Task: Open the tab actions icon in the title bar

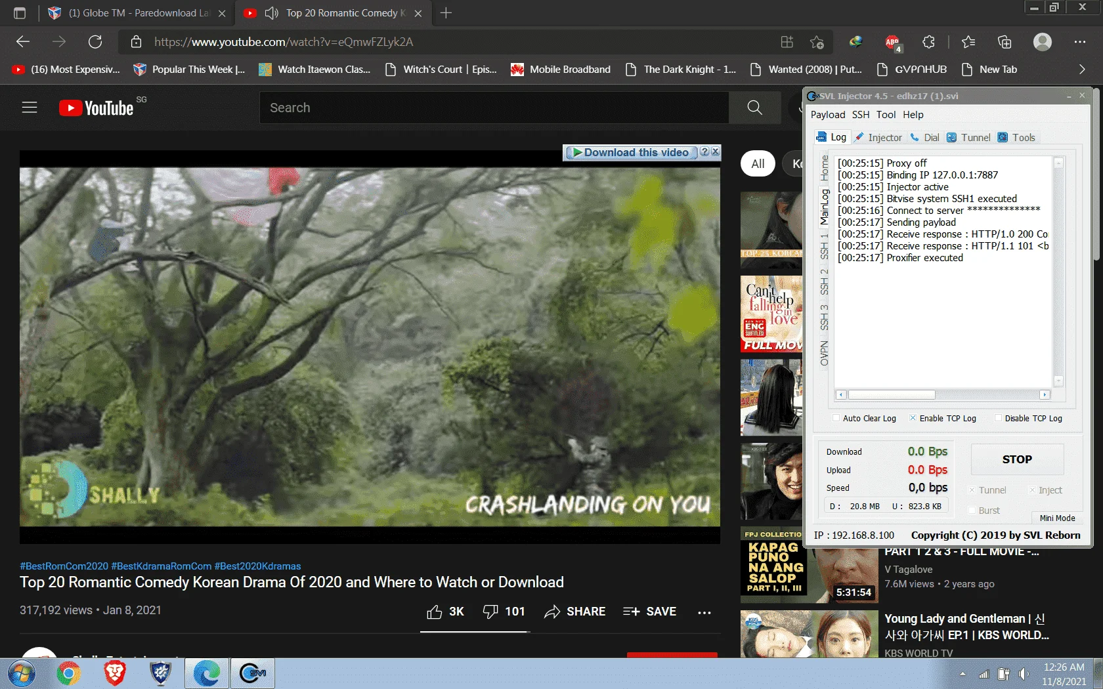Action: coord(20,12)
